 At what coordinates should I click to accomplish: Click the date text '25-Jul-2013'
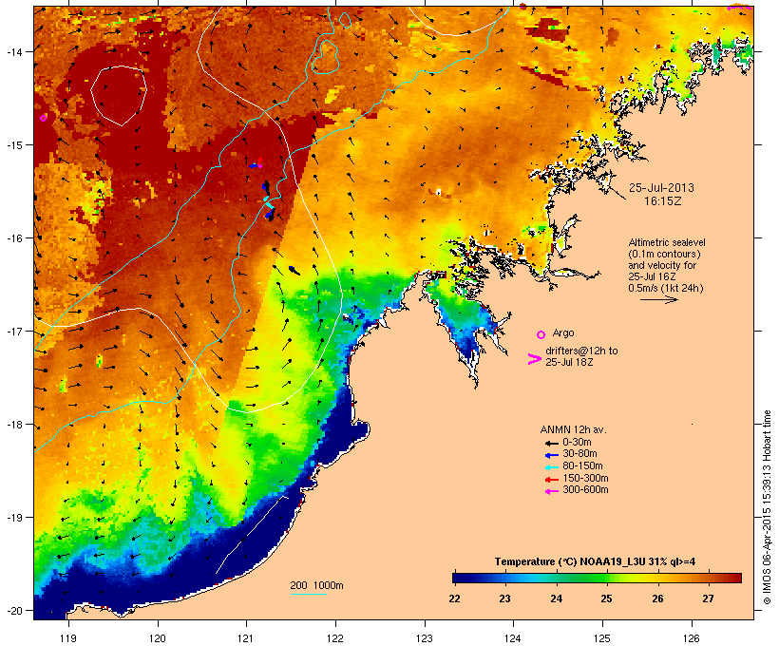(x=661, y=188)
